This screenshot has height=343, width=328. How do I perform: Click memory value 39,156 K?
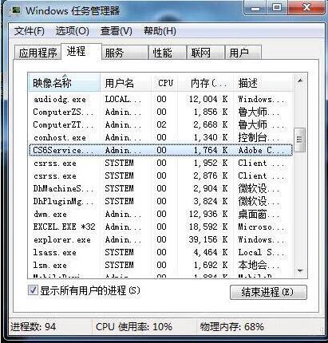point(208,239)
